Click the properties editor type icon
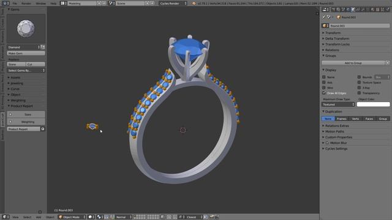The image size is (392, 220). tap(325, 10)
